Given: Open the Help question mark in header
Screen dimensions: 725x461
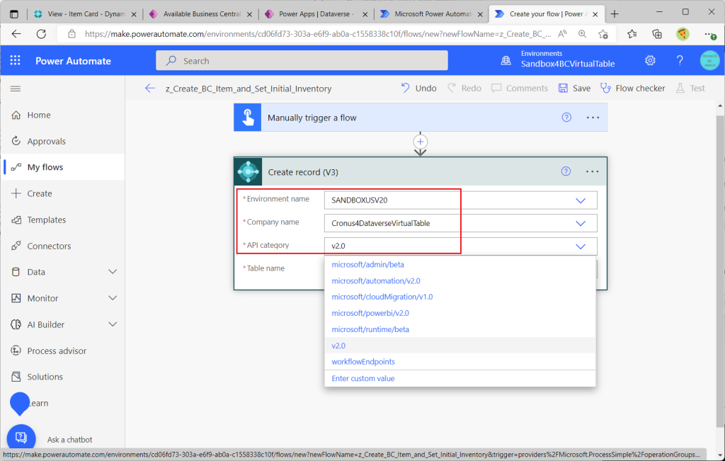Looking at the screenshot, I should [x=680, y=61].
